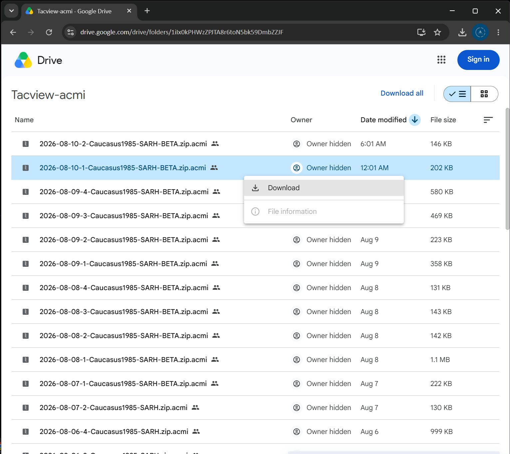Open the browser tab search chevron
510x454 pixels.
tap(11, 11)
